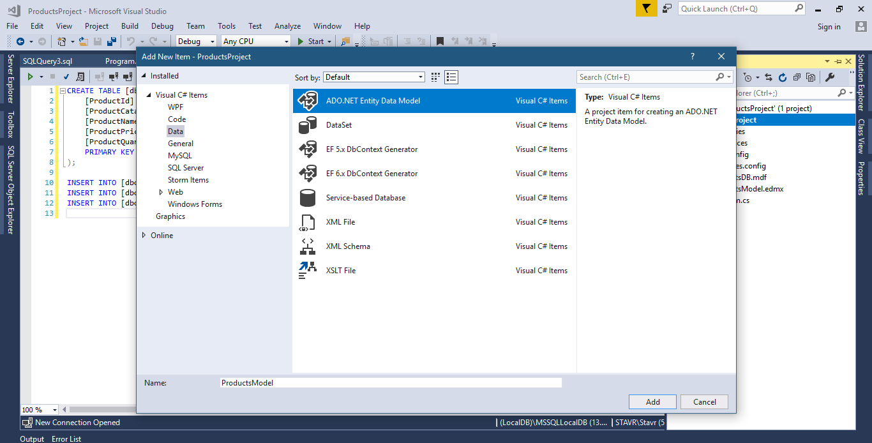Select the XML Schema item

pos(347,246)
